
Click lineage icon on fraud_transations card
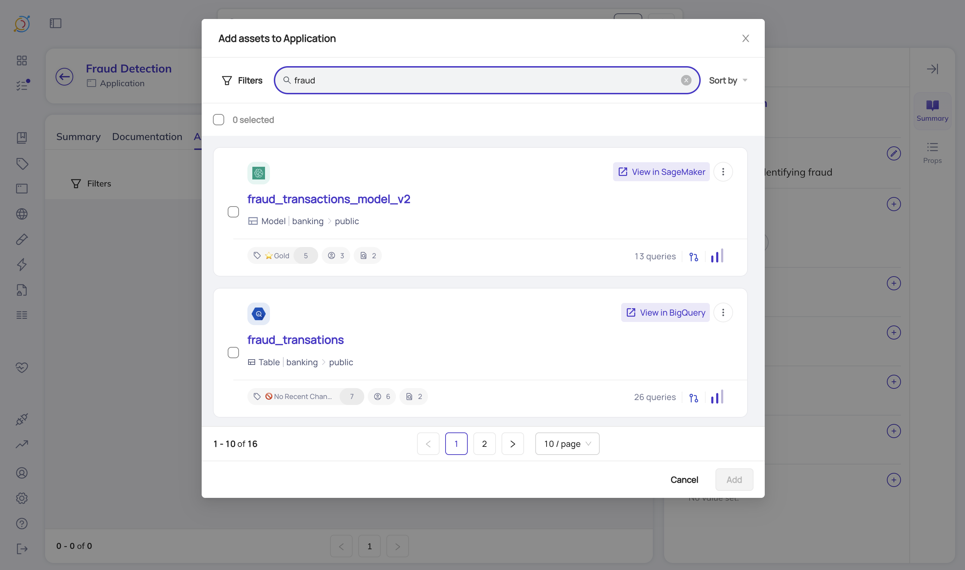[693, 398]
